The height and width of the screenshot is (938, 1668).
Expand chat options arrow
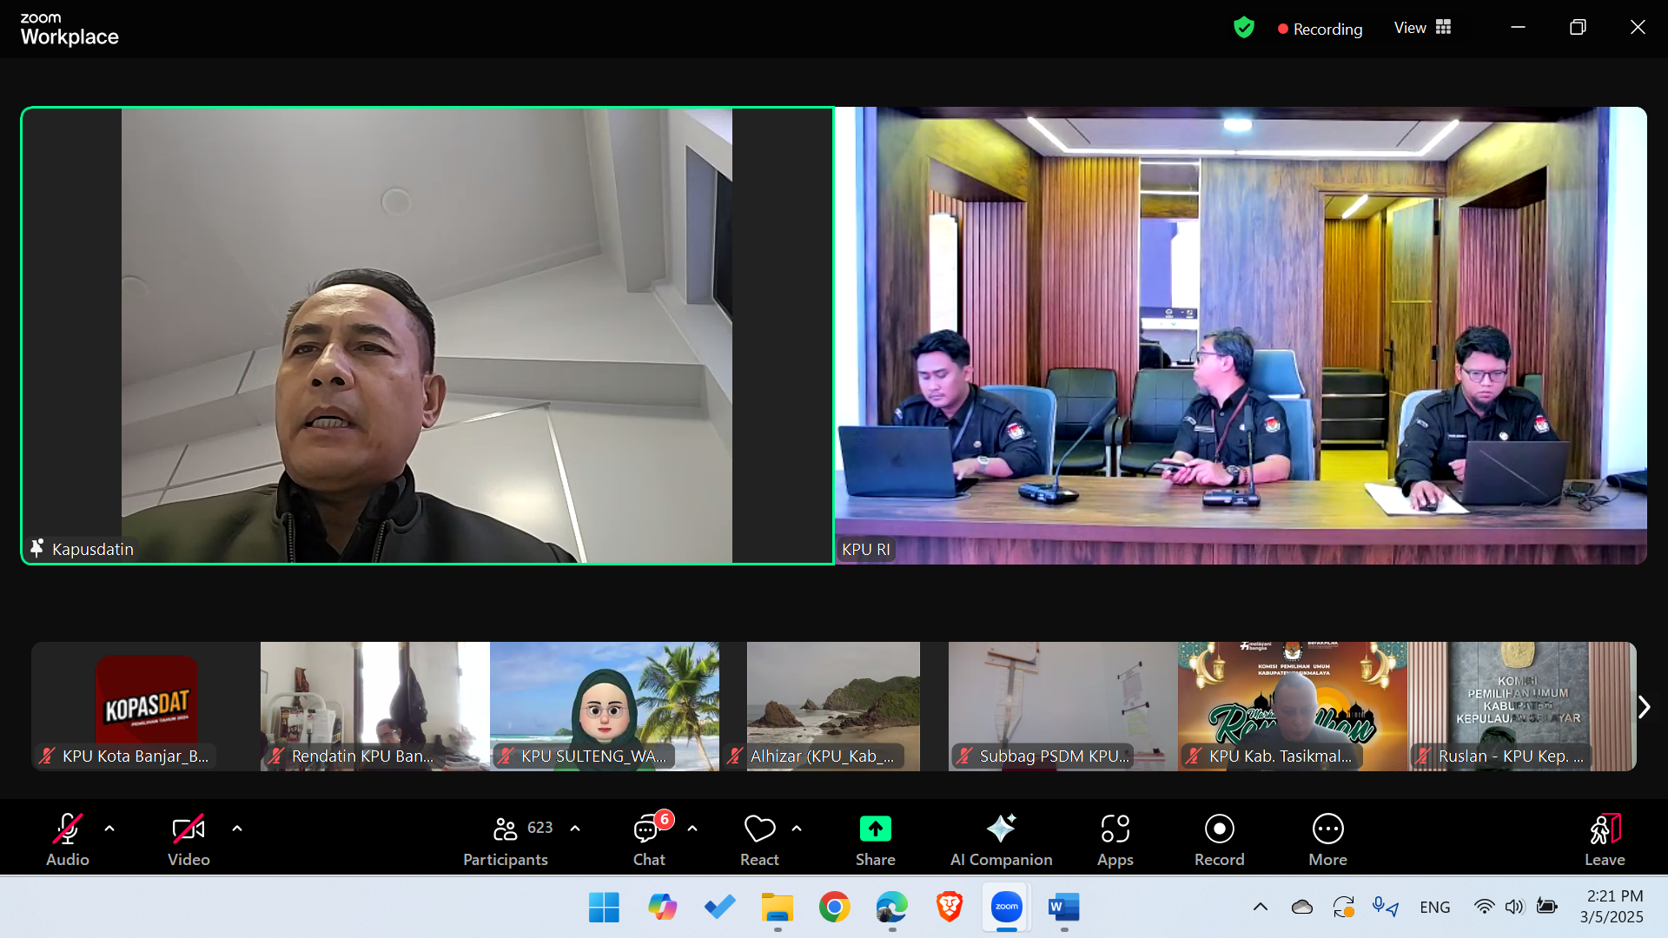coord(692,829)
